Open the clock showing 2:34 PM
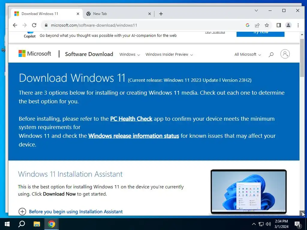The width and height of the screenshot is (307, 230). (281, 224)
